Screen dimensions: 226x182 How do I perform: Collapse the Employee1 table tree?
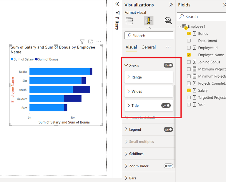[x=180, y=26]
